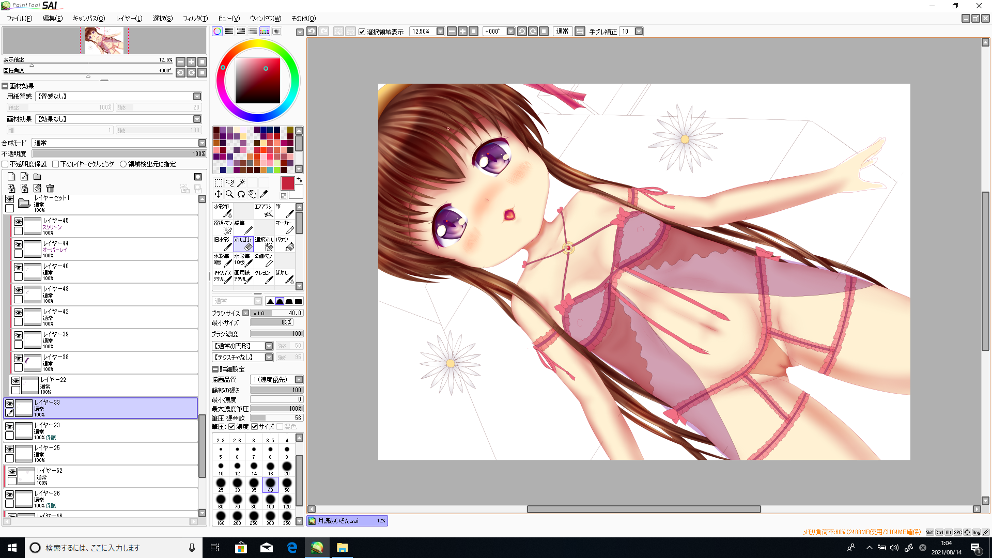Choose the バケツ bucket fill tool
This screenshot has width=992, height=558.
285,244
